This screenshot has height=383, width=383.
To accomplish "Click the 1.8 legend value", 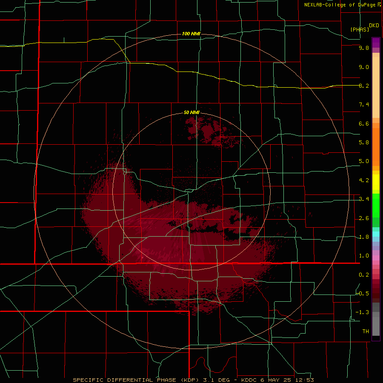I will (x=364, y=237).
